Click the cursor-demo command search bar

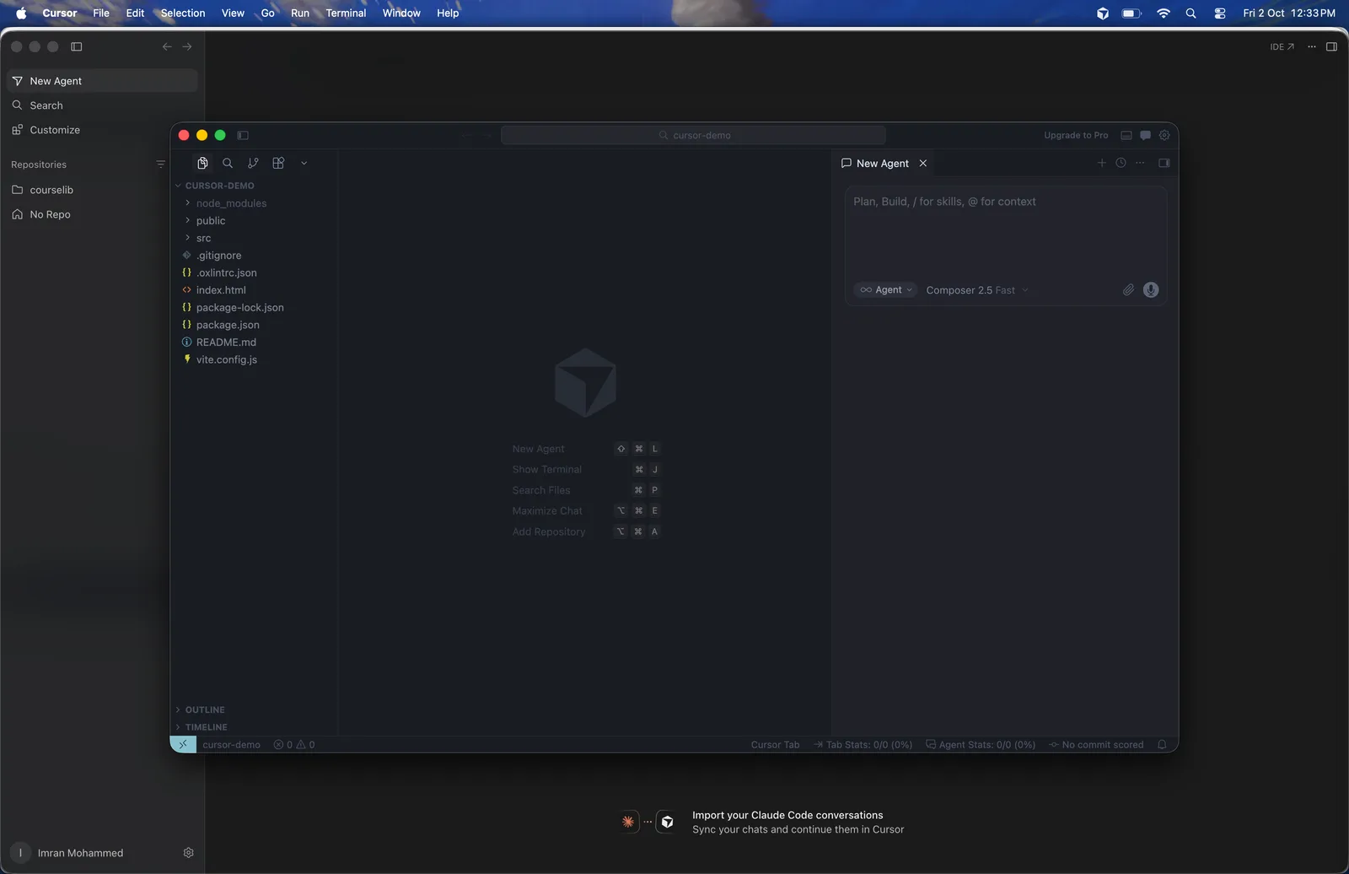click(693, 135)
